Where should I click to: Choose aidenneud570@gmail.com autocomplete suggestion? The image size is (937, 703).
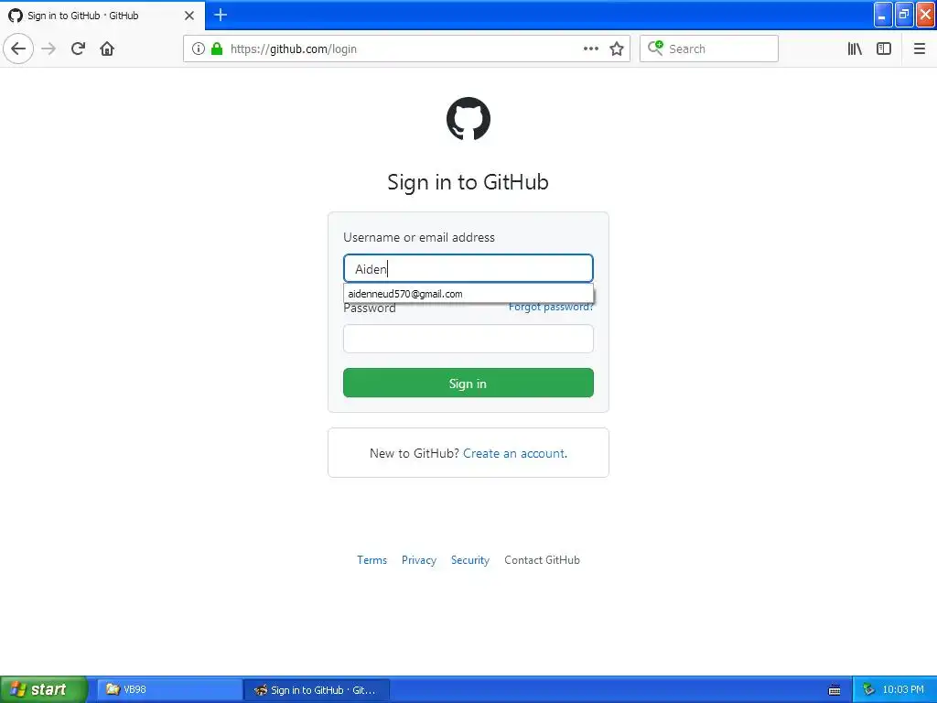click(x=468, y=294)
